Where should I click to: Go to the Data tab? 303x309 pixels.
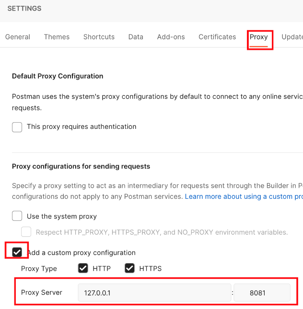coord(136,37)
